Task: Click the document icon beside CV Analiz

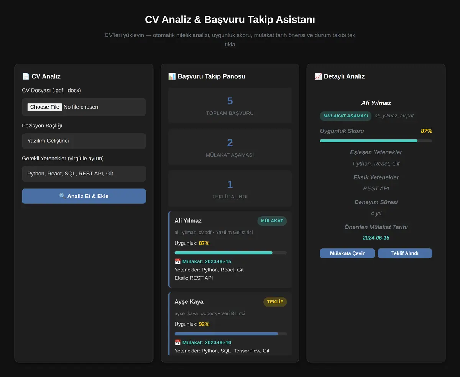Action: click(x=26, y=76)
